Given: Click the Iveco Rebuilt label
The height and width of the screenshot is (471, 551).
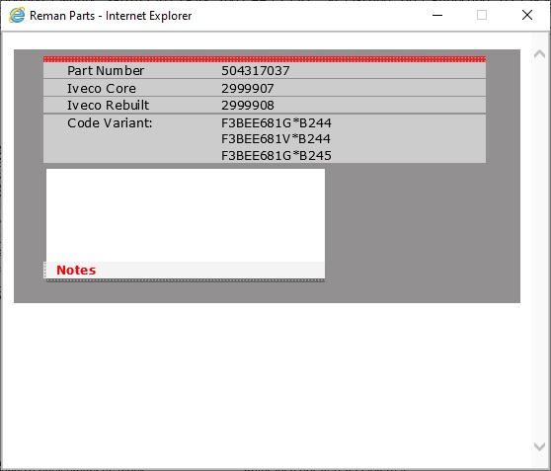Looking at the screenshot, I should pyautogui.click(x=108, y=105).
